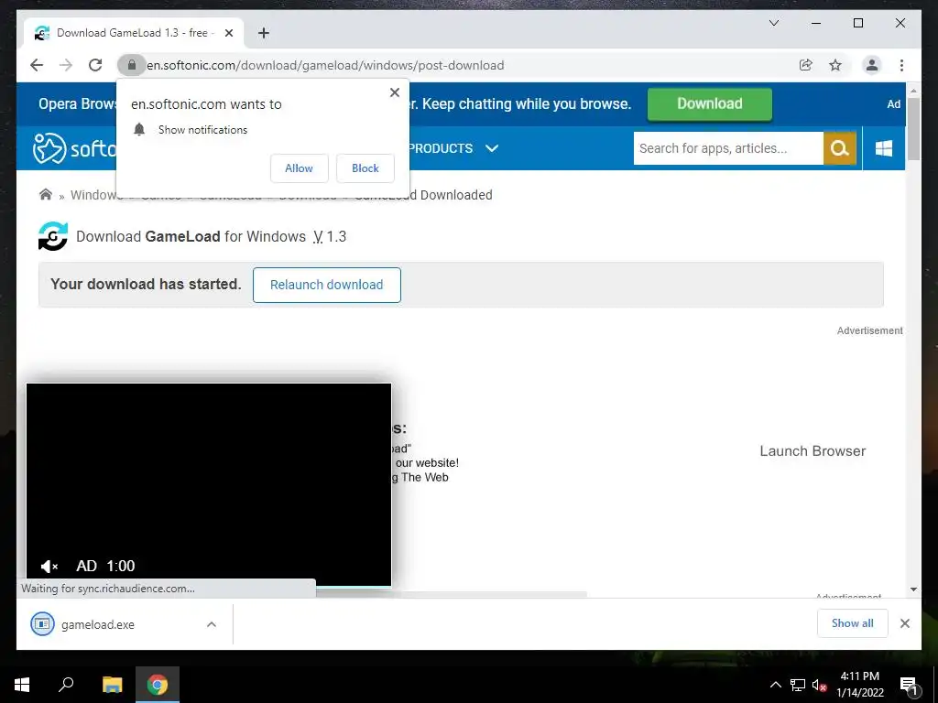Viewport: 938px width, 703px height.
Task: Open a new tab
Action: [x=264, y=33]
